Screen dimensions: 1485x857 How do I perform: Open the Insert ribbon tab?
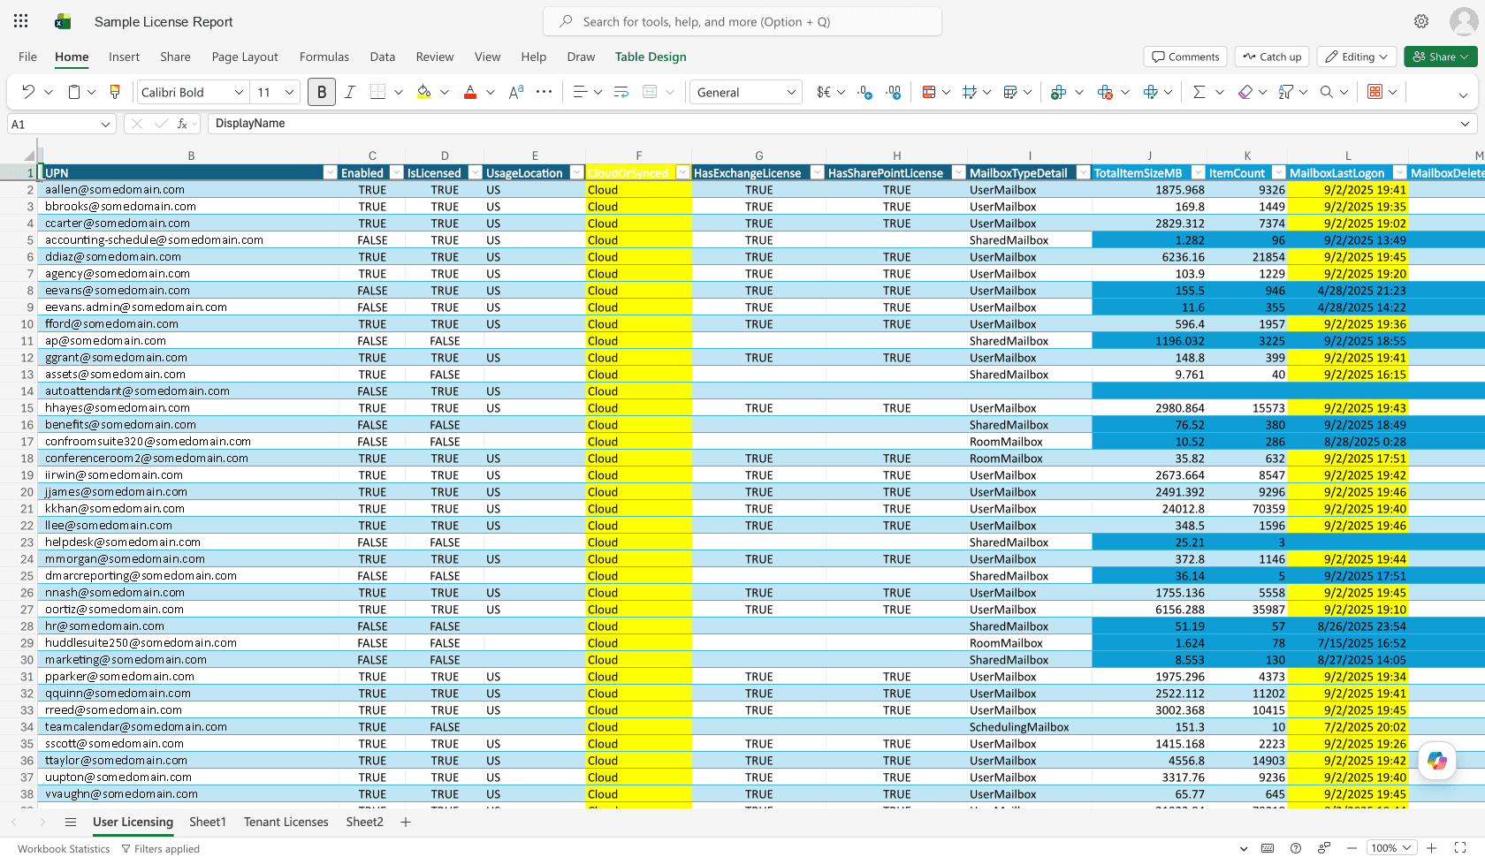124,57
